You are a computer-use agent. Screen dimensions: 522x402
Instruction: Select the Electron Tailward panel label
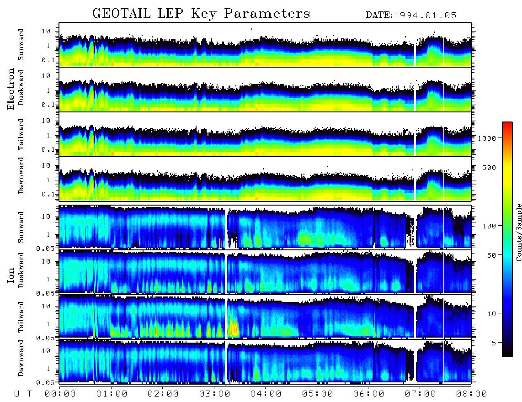[21, 134]
